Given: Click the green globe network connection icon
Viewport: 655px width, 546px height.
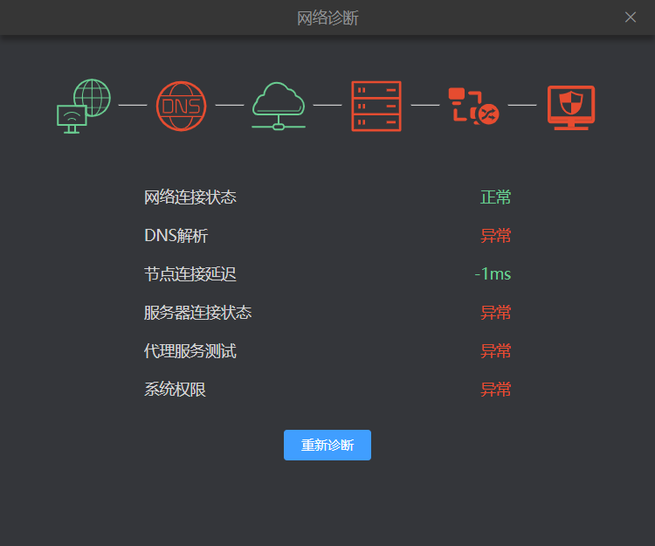Looking at the screenshot, I should click(85, 106).
